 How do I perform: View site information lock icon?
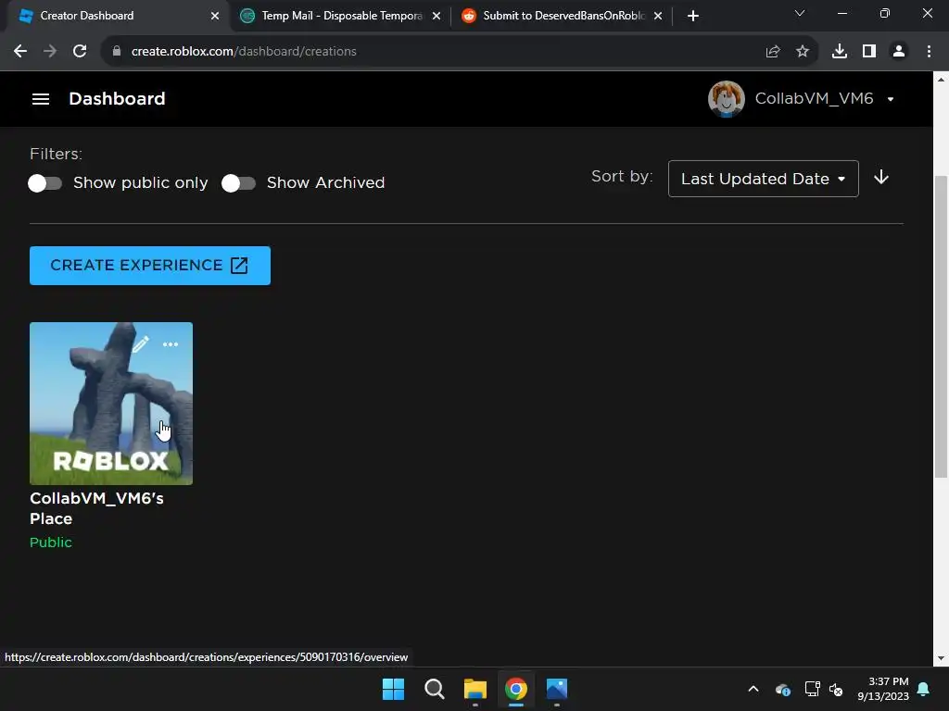[116, 52]
